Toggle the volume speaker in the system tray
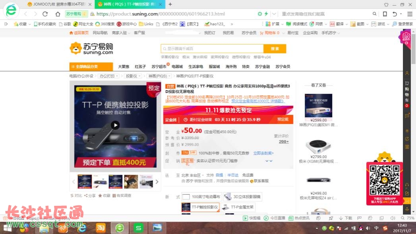Viewport: 416px width, 234px height. click(x=368, y=228)
